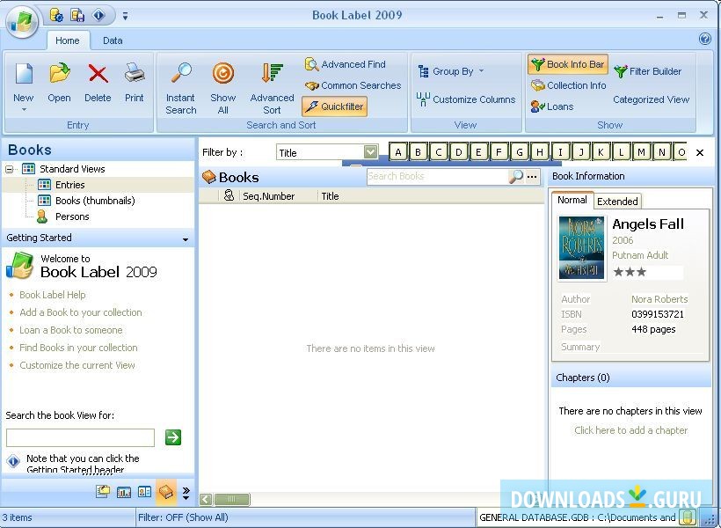The width and height of the screenshot is (721, 528).
Task: Switch to the Extended info tab
Action: (x=617, y=202)
